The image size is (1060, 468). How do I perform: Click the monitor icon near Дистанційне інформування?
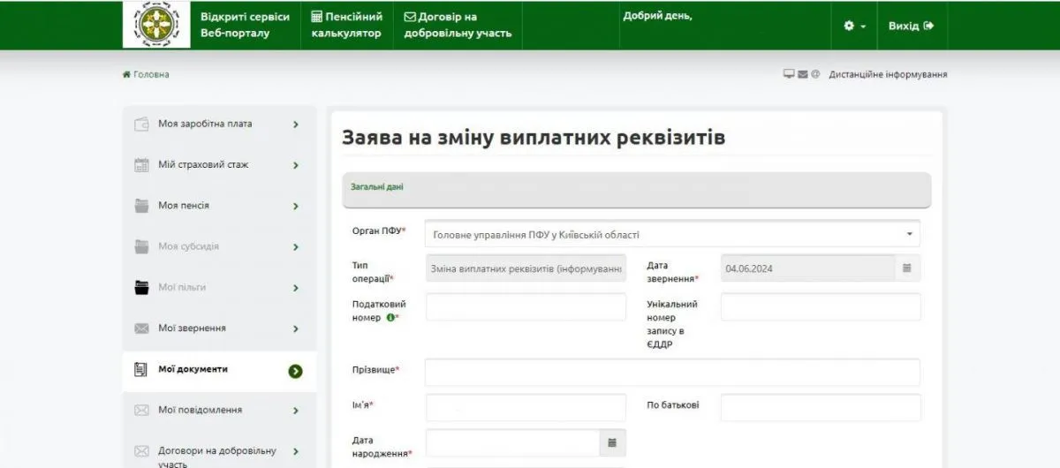[x=789, y=74]
